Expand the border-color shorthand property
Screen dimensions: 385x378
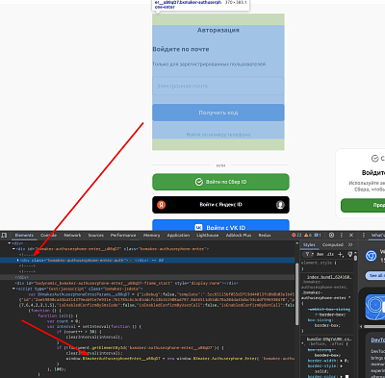click(x=343, y=376)
